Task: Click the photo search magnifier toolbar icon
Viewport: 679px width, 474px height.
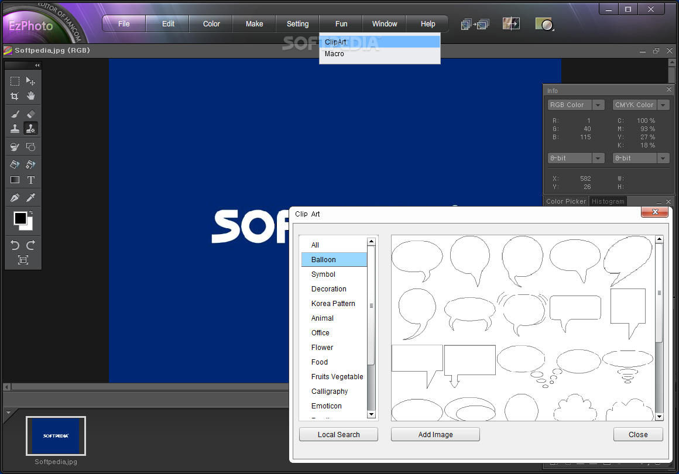Action: coord(544,24)
